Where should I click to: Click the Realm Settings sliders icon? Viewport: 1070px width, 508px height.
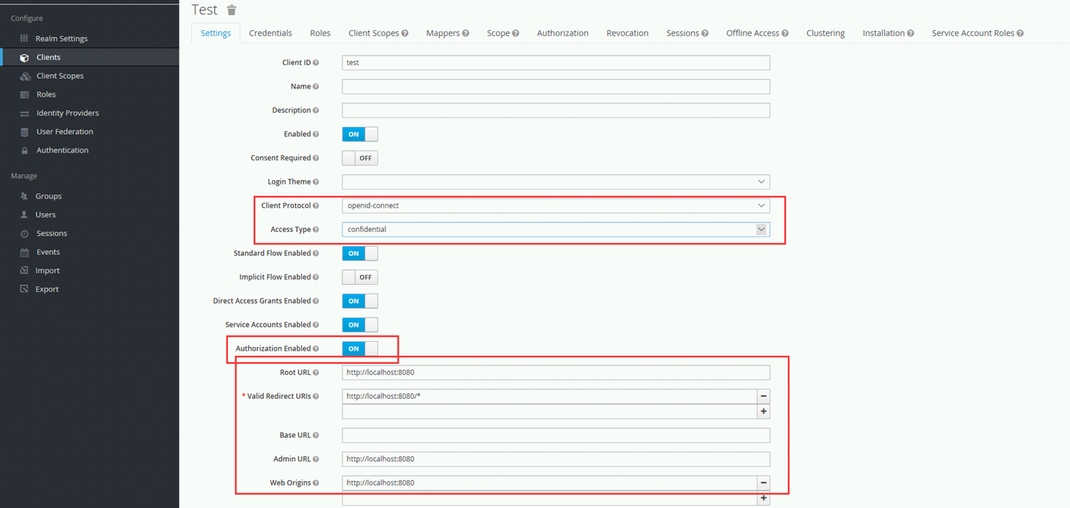(24, 38)
